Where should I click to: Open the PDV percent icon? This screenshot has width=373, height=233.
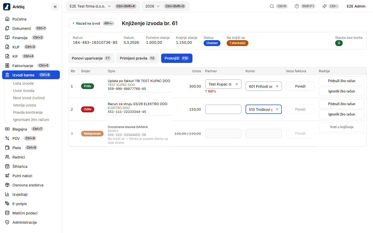7,138
